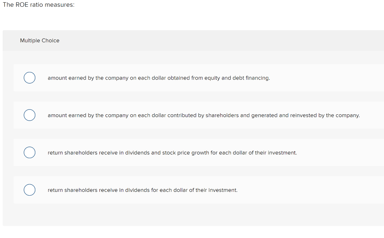Choose the third option's radio button
Viewport: 384px width, 238px height.
pyautogui.click(x=30, y=153)
